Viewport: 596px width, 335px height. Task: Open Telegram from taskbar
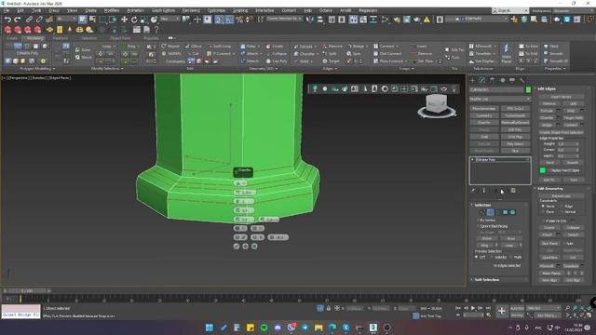tap(305, 328)
